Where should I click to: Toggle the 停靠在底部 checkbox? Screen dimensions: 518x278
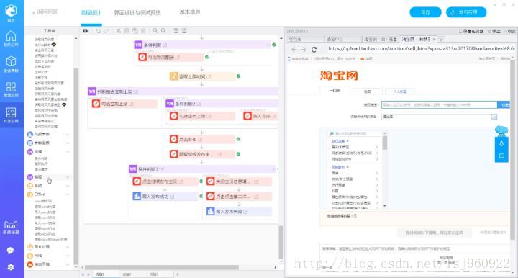click(x=460, y=31)
